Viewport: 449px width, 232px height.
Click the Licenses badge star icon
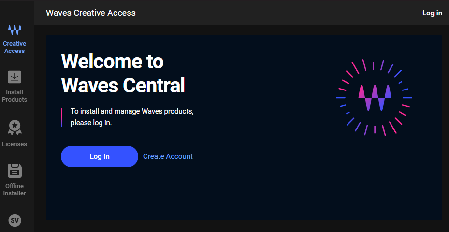pos(14,128)
